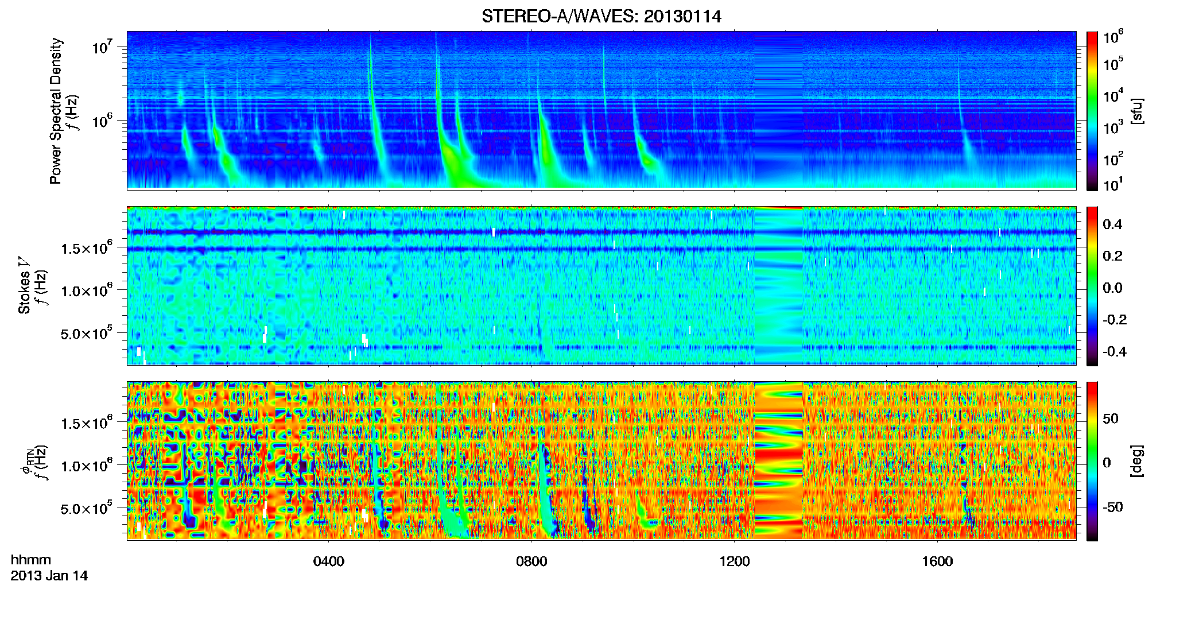Select the 1600 time tick label
This screenshot has width=1203, height=620.
tap(937, 561)
